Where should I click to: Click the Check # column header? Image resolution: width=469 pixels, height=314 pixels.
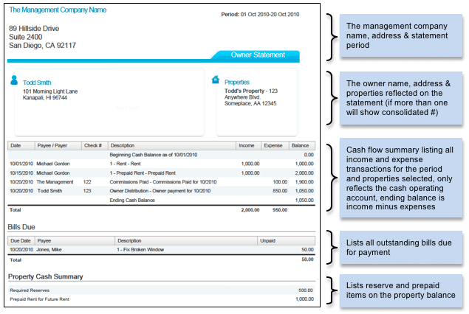93,145
